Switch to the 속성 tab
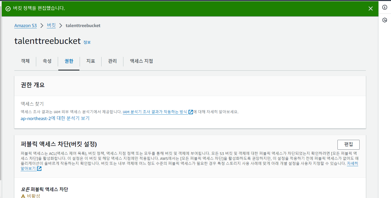 click(47, 61)
